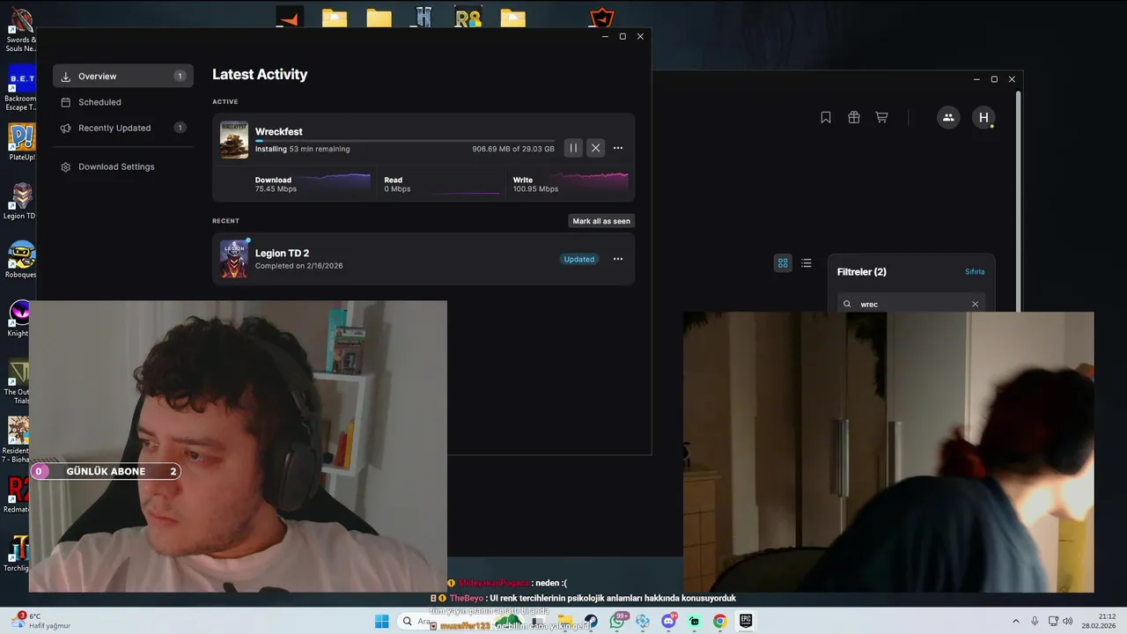Screen dimensions: 1127x634
Task: Click the Wreckfest game thumbnail
Action: [234, 140]
